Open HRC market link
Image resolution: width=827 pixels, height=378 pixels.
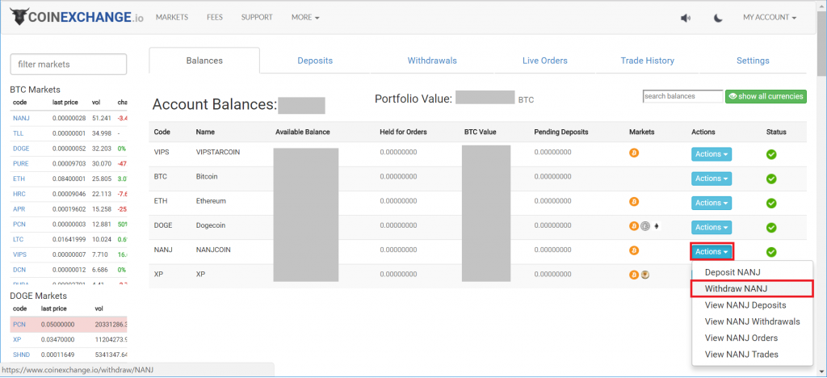tap(19, 194)
